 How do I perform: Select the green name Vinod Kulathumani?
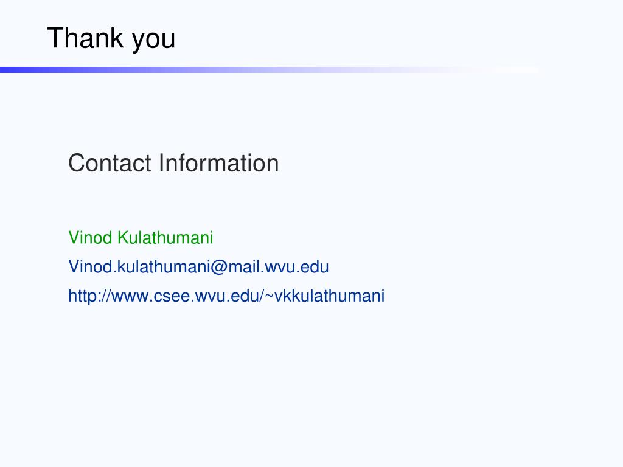[141, 238]
